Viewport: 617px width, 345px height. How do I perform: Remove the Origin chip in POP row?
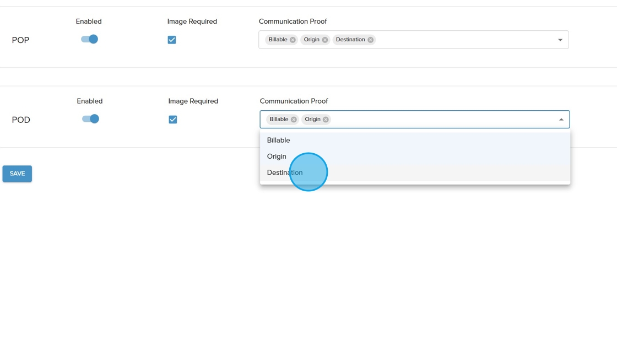325,40
